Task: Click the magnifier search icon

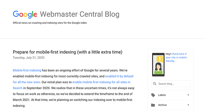Action: point(155,84)
